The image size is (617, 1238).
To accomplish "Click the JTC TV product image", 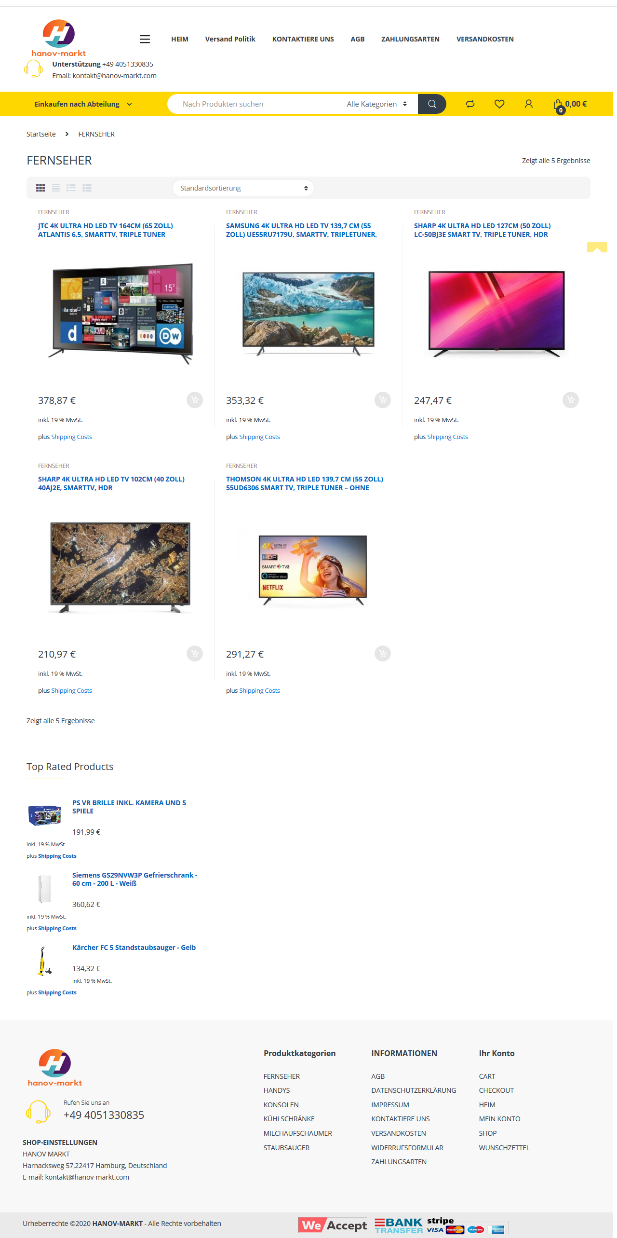I will point(121,314).
